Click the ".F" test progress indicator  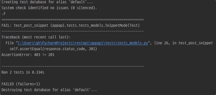click(x=4, y=14)
